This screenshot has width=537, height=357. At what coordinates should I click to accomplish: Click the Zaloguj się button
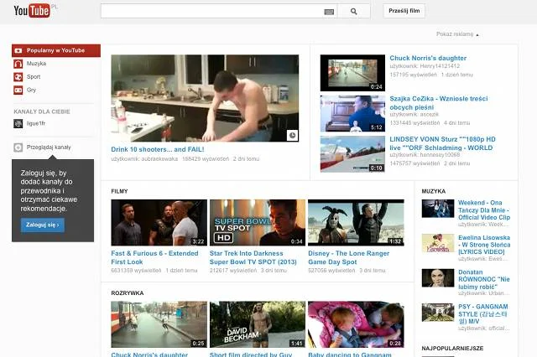[x=43, y=225]
